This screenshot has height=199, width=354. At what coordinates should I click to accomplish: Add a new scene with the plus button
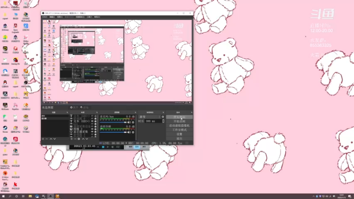pos(43,139)
